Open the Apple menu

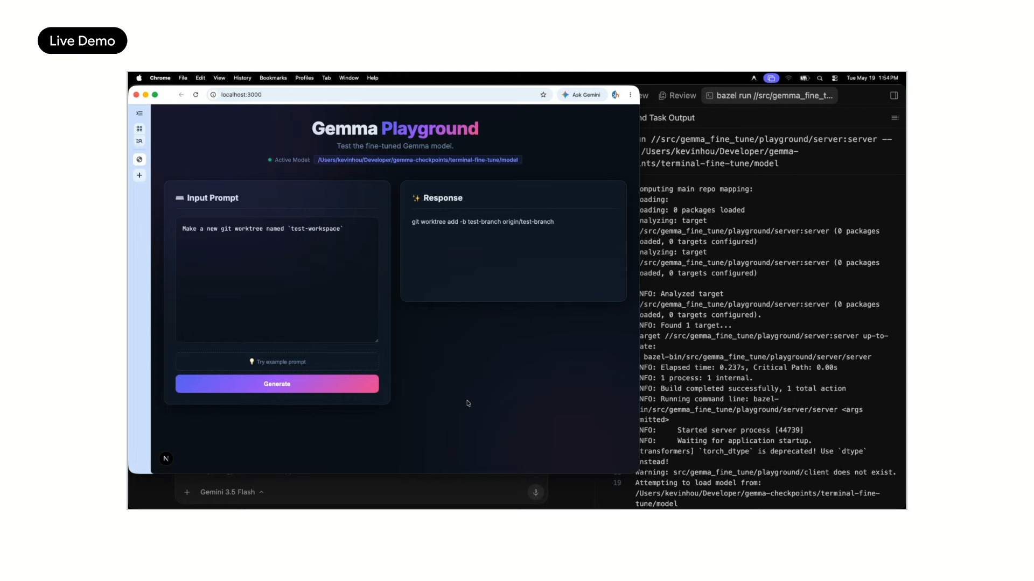pyautogui.click(x=139, y=78)
